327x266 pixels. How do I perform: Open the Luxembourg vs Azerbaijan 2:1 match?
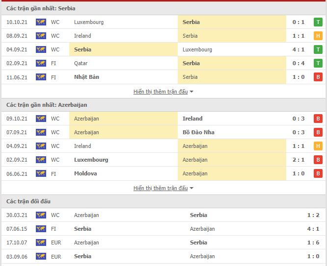[163, 160]
